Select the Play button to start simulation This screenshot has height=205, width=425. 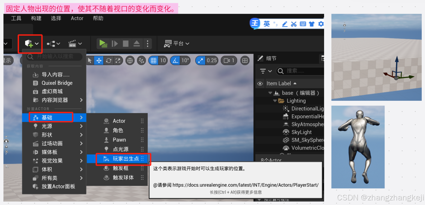[x=103, y=43]
